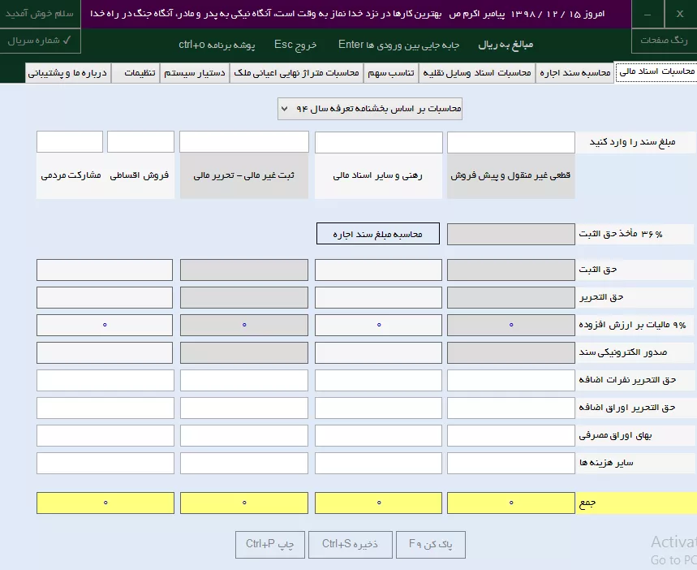Click amount field above رهنی و سایر اسناد مالی

pos(378,142)
